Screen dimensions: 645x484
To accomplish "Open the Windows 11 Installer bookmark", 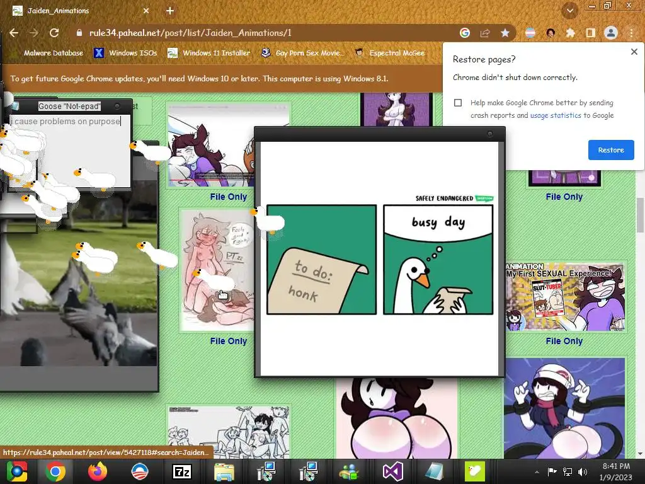I will (x=209, y=53).
